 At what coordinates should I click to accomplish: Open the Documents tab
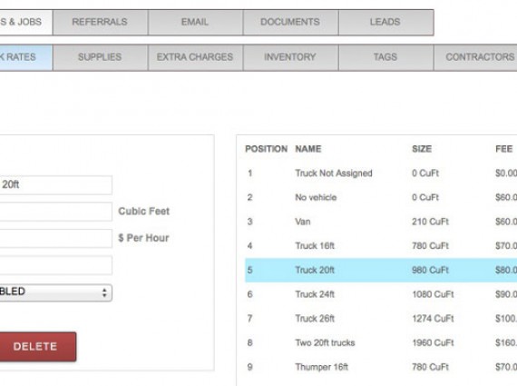click(x=290, y=22)
